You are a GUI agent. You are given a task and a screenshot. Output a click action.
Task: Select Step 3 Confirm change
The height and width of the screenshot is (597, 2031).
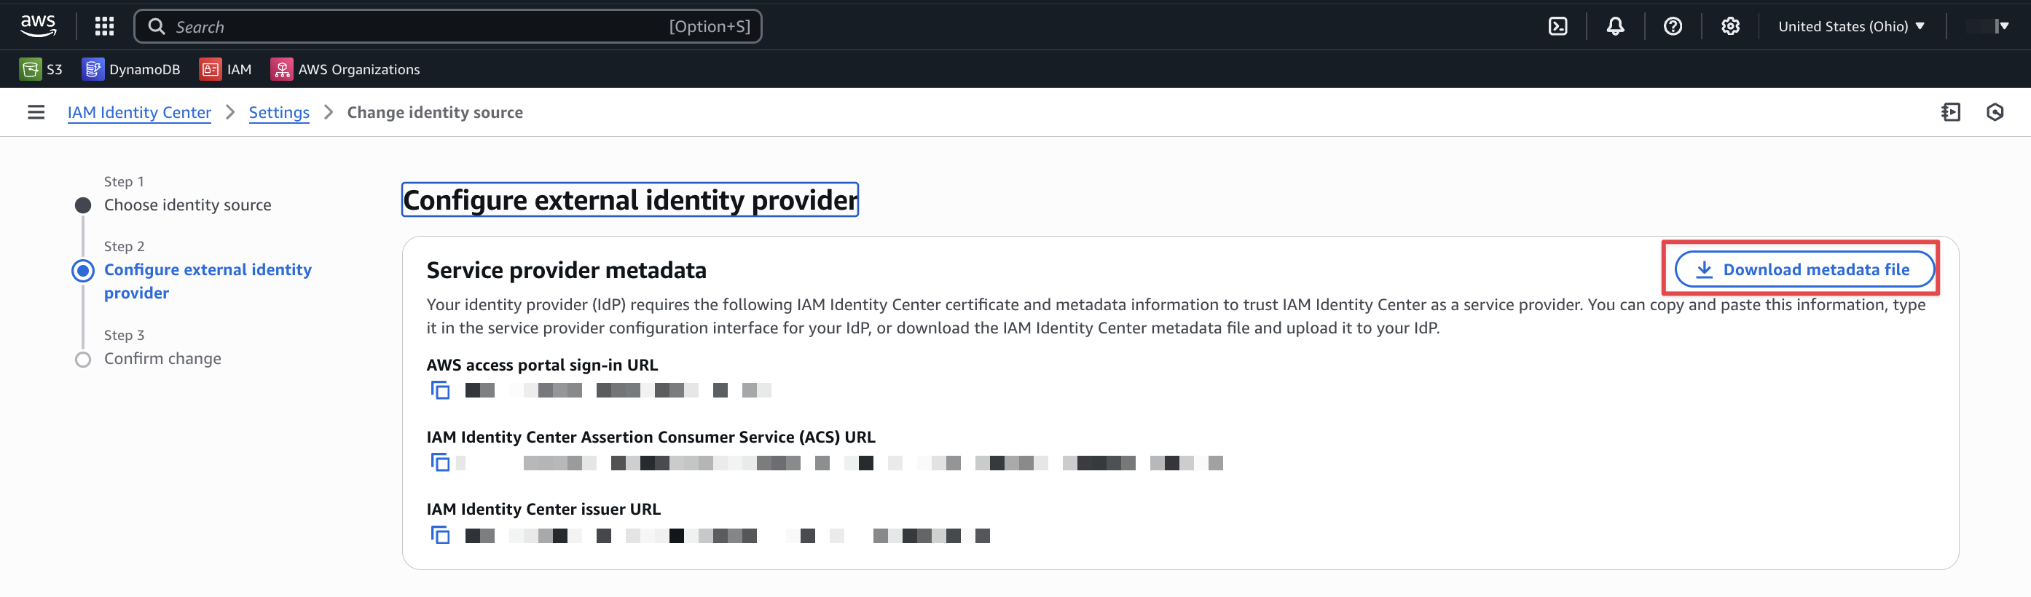coord(162,358)
